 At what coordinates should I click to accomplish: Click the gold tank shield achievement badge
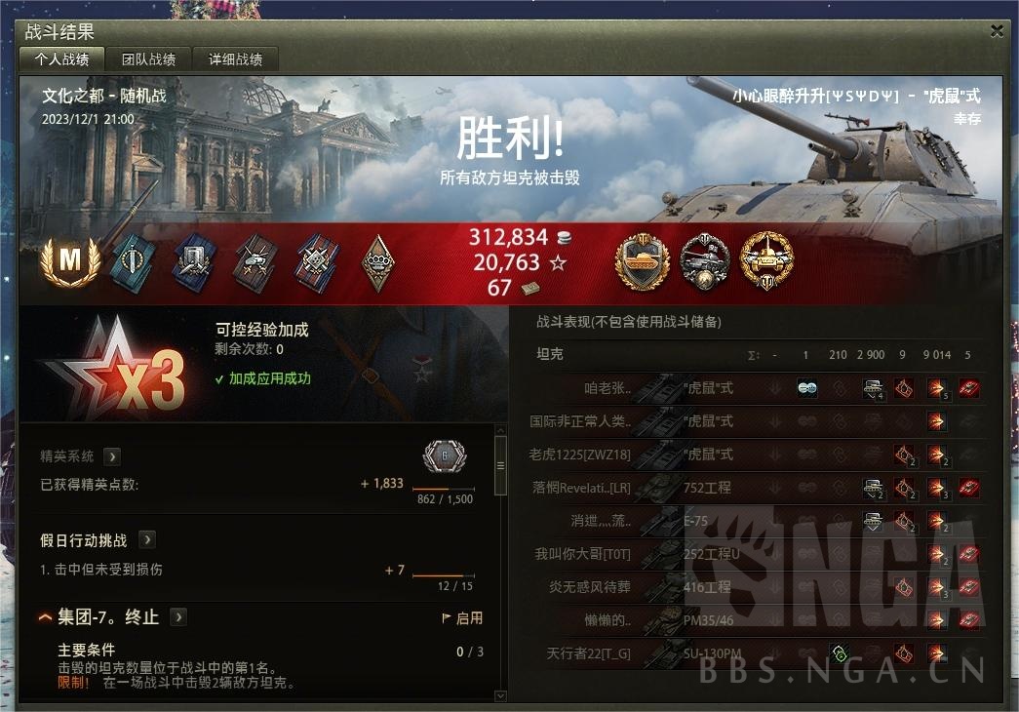(642, 262)
